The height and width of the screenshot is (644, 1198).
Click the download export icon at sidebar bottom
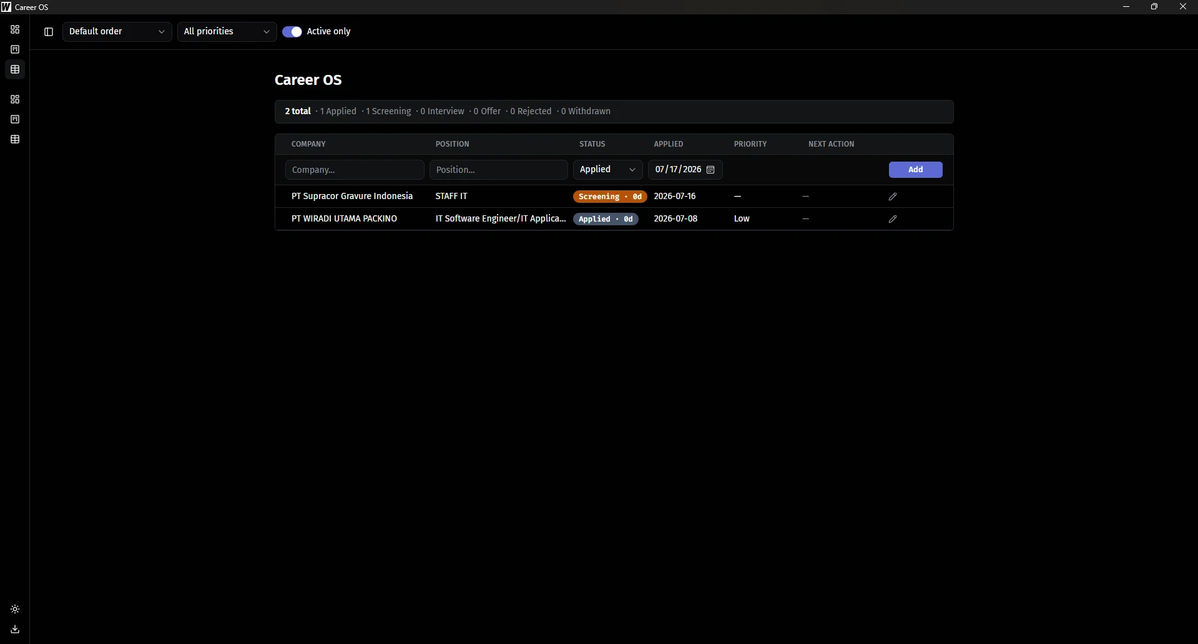[15, 629]
